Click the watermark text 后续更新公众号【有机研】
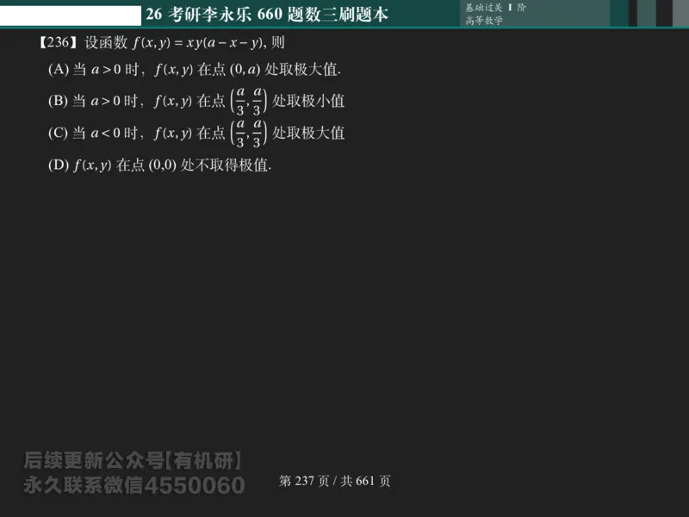 coord(134,458)
